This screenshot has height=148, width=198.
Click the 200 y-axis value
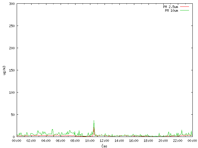point(12,48)
